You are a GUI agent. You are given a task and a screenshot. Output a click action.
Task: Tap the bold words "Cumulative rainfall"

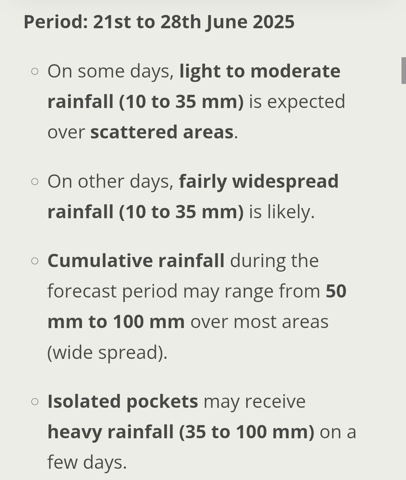(136, 261)
